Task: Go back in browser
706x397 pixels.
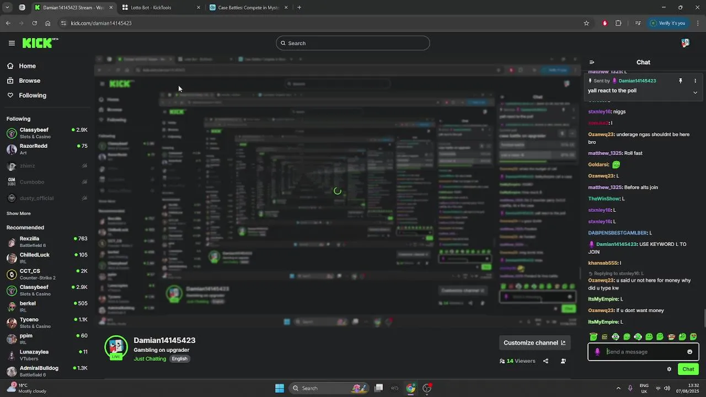Action: [x=8, y=23]
